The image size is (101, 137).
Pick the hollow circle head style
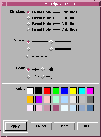click(x=43, y=77)
